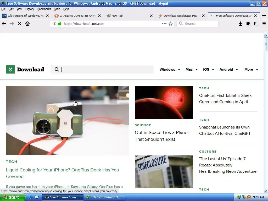Close the GRANDMA COMPUTER tab
This screenshot has height=201, width=268.
point(99,16)
